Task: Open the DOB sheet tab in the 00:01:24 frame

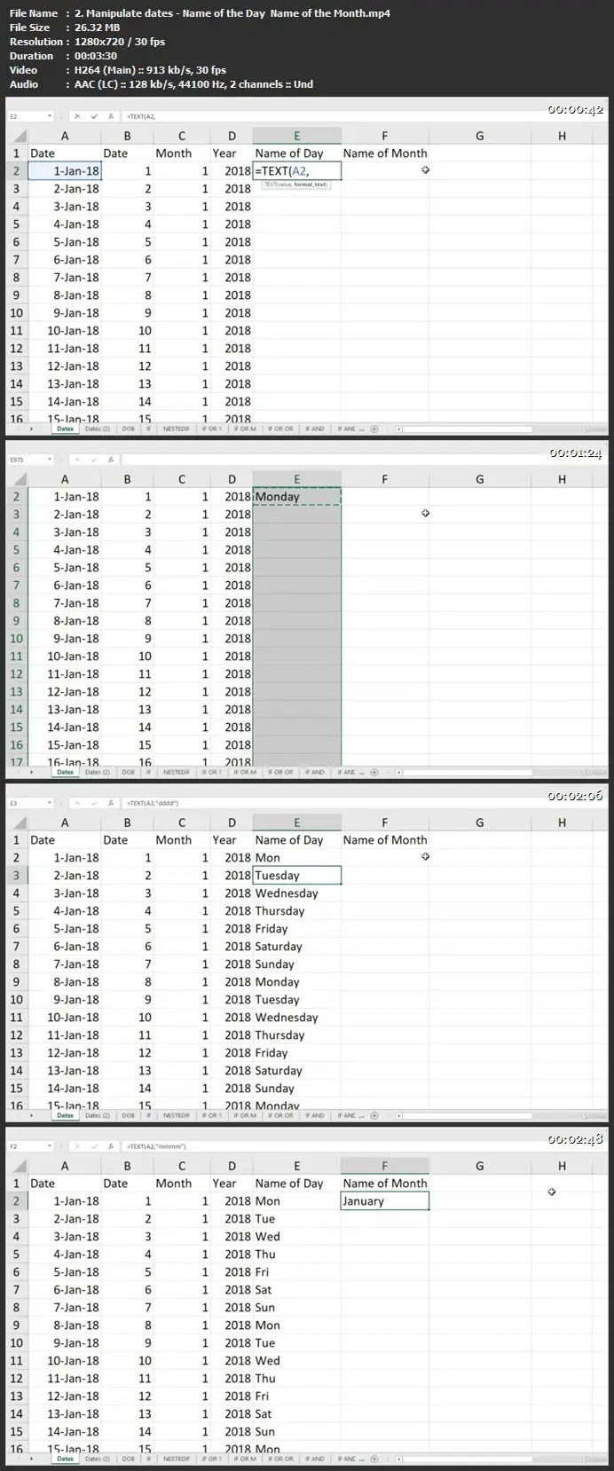Action: [x=129, y=772]
